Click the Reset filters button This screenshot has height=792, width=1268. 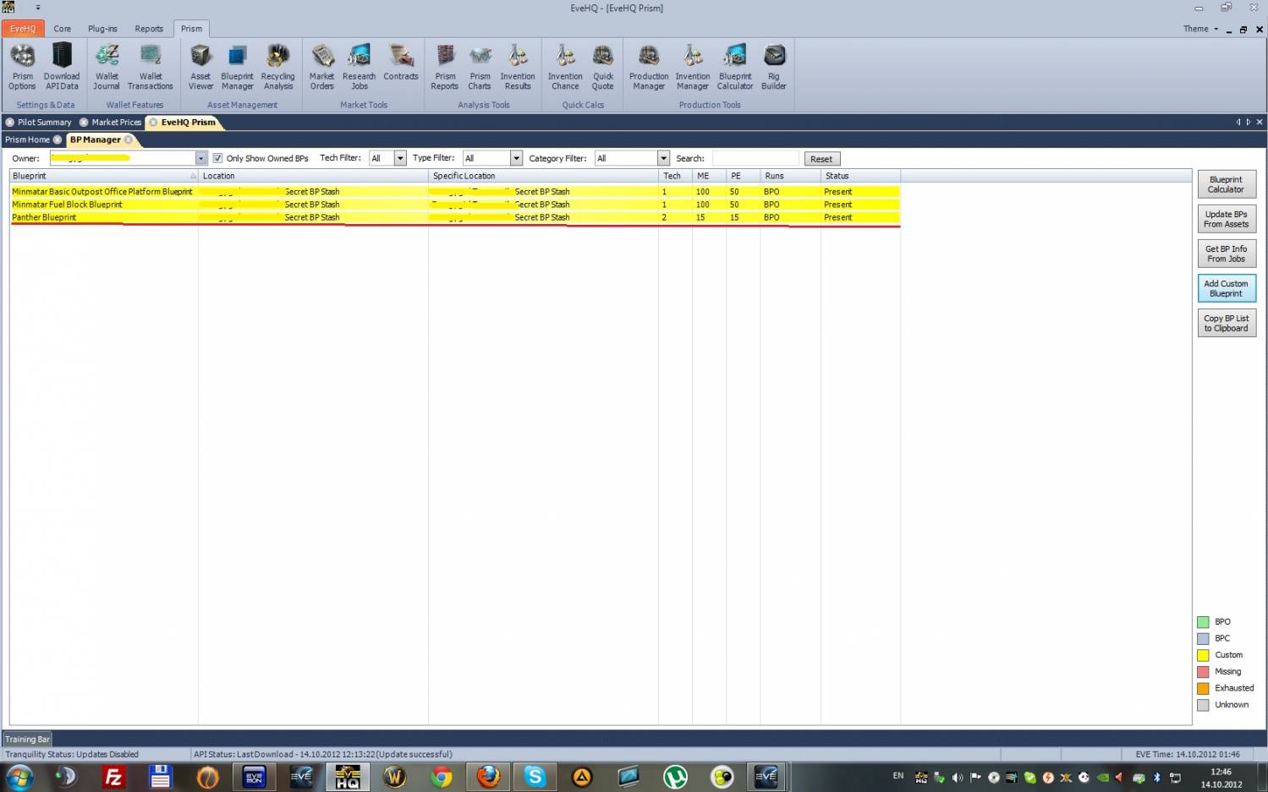[x=821, y=159]
